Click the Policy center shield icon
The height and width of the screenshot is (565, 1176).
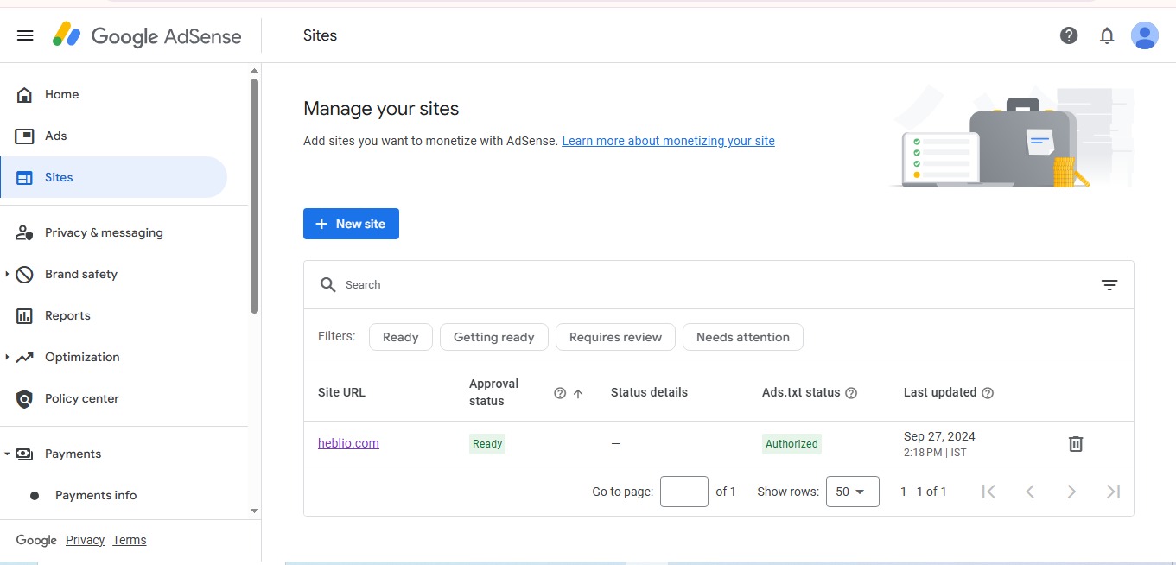25,398
